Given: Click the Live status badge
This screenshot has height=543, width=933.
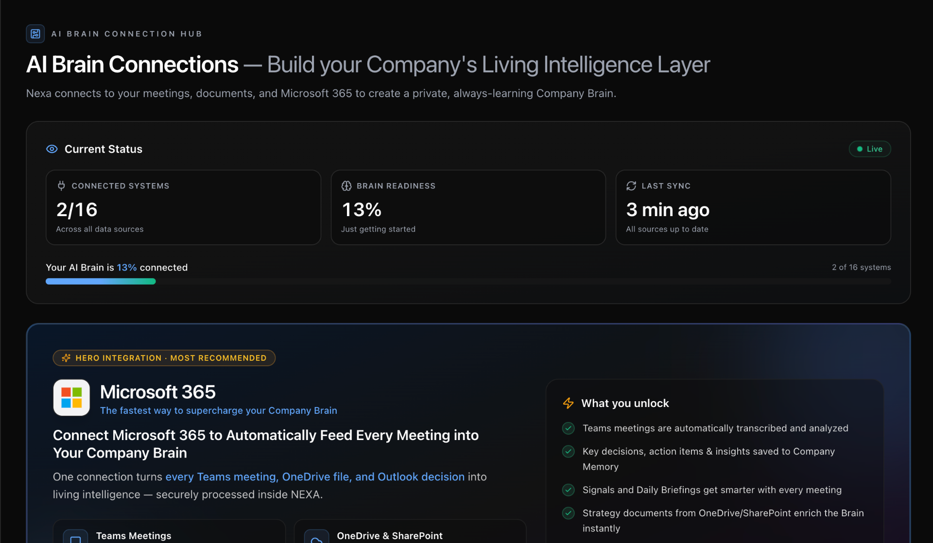Looking at the screenshot, I should (870, 149).
